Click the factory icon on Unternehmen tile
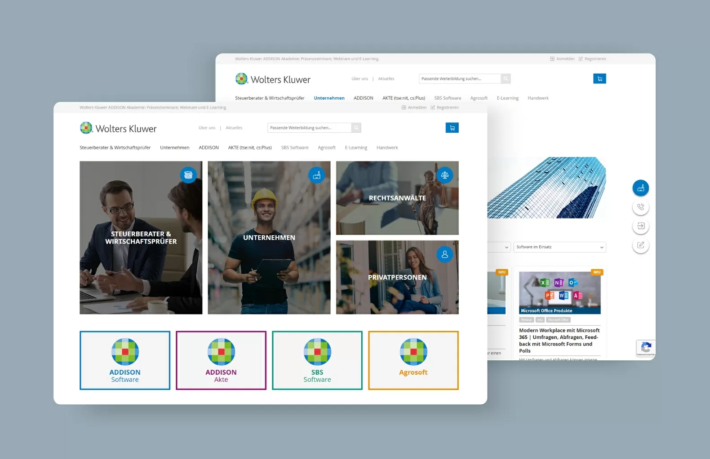The width and height of the screenshot is (710, 459). 317,175
